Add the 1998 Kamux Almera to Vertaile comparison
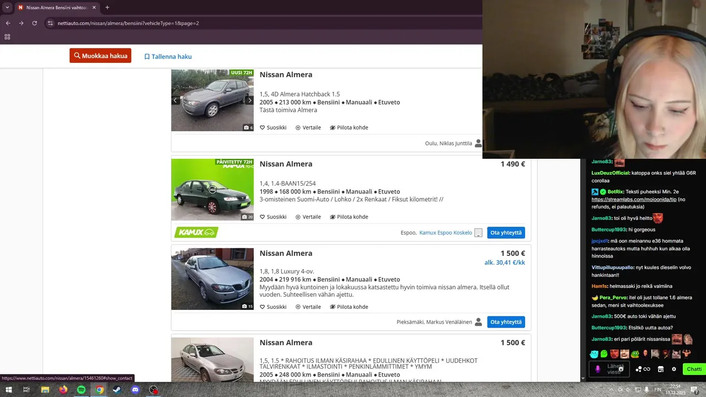 [308, 217]
